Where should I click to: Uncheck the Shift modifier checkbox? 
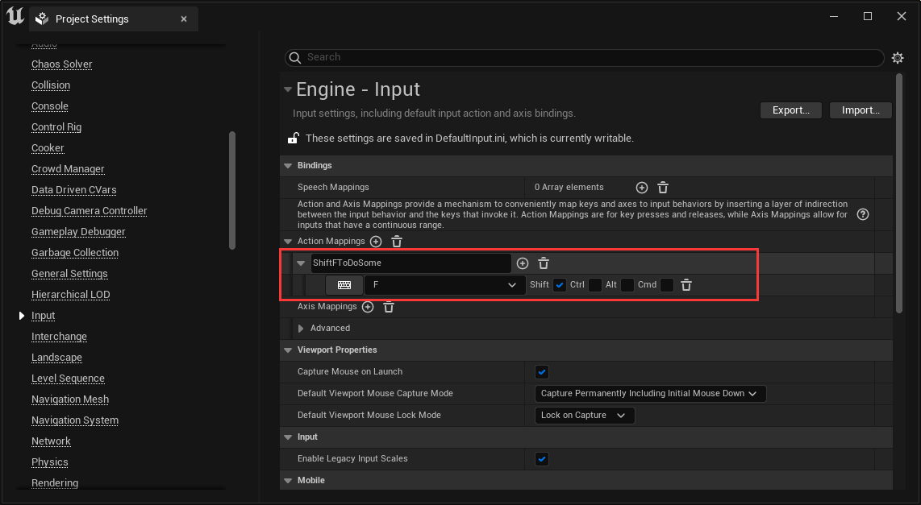pyautogui.click(x=560, y=285)
